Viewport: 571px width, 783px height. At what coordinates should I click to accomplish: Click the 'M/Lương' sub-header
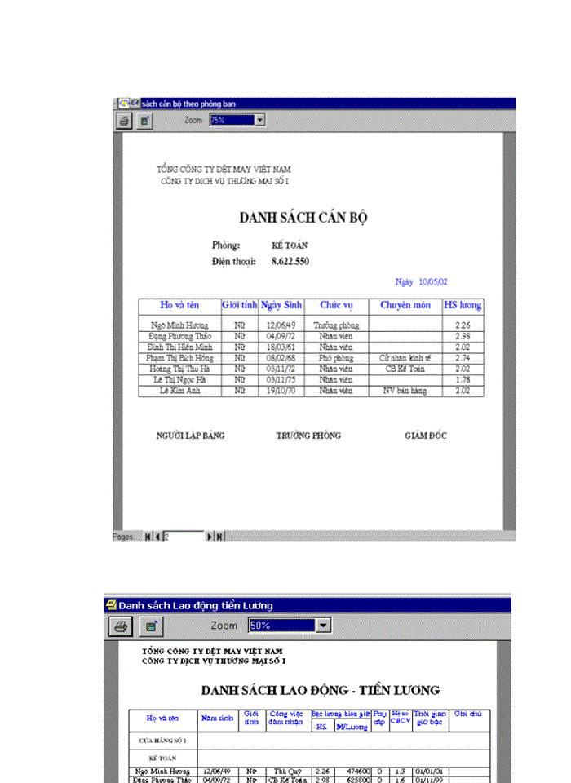pos(352,727)
